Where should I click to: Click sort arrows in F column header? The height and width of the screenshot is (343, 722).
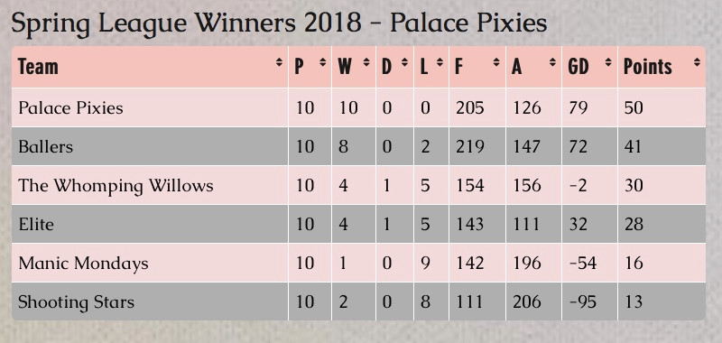click(496, 62)
